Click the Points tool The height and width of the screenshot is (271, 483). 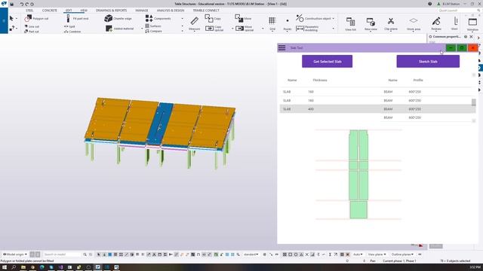click(x=287, y=24)
